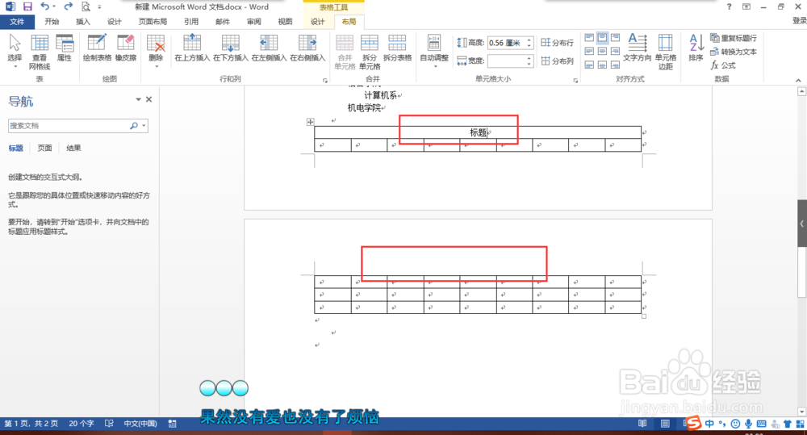Image resolution: width=807 pixels, height=435 pixels.
Task: Align cell text bottom right
Action: coord(615,65)
